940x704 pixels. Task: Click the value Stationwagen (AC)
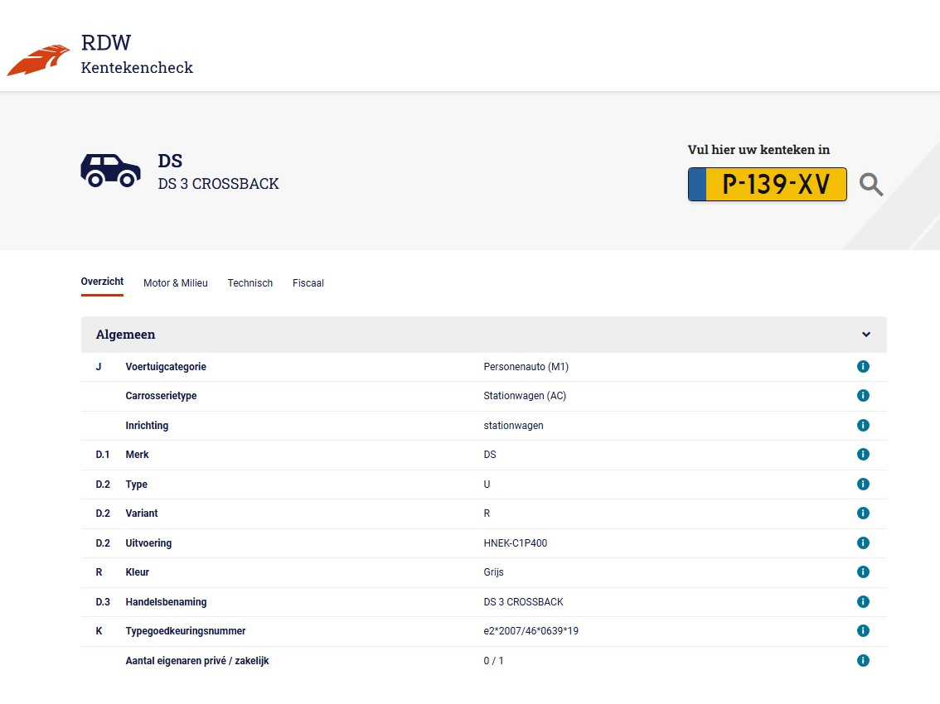[525, 395]
